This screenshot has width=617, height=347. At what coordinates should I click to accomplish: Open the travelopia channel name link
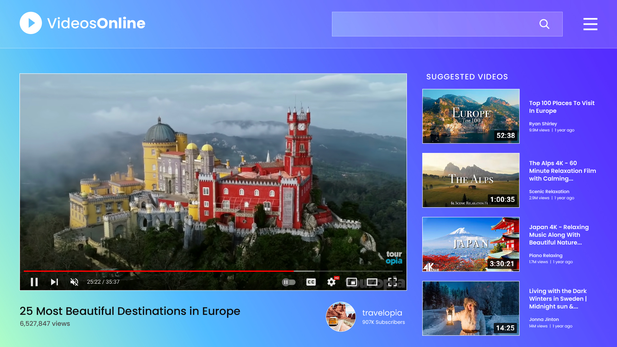coord(382,313)
